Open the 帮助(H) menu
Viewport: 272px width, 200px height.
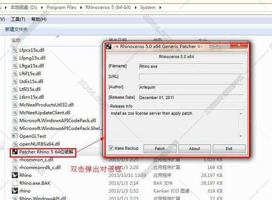coord(39,19)
